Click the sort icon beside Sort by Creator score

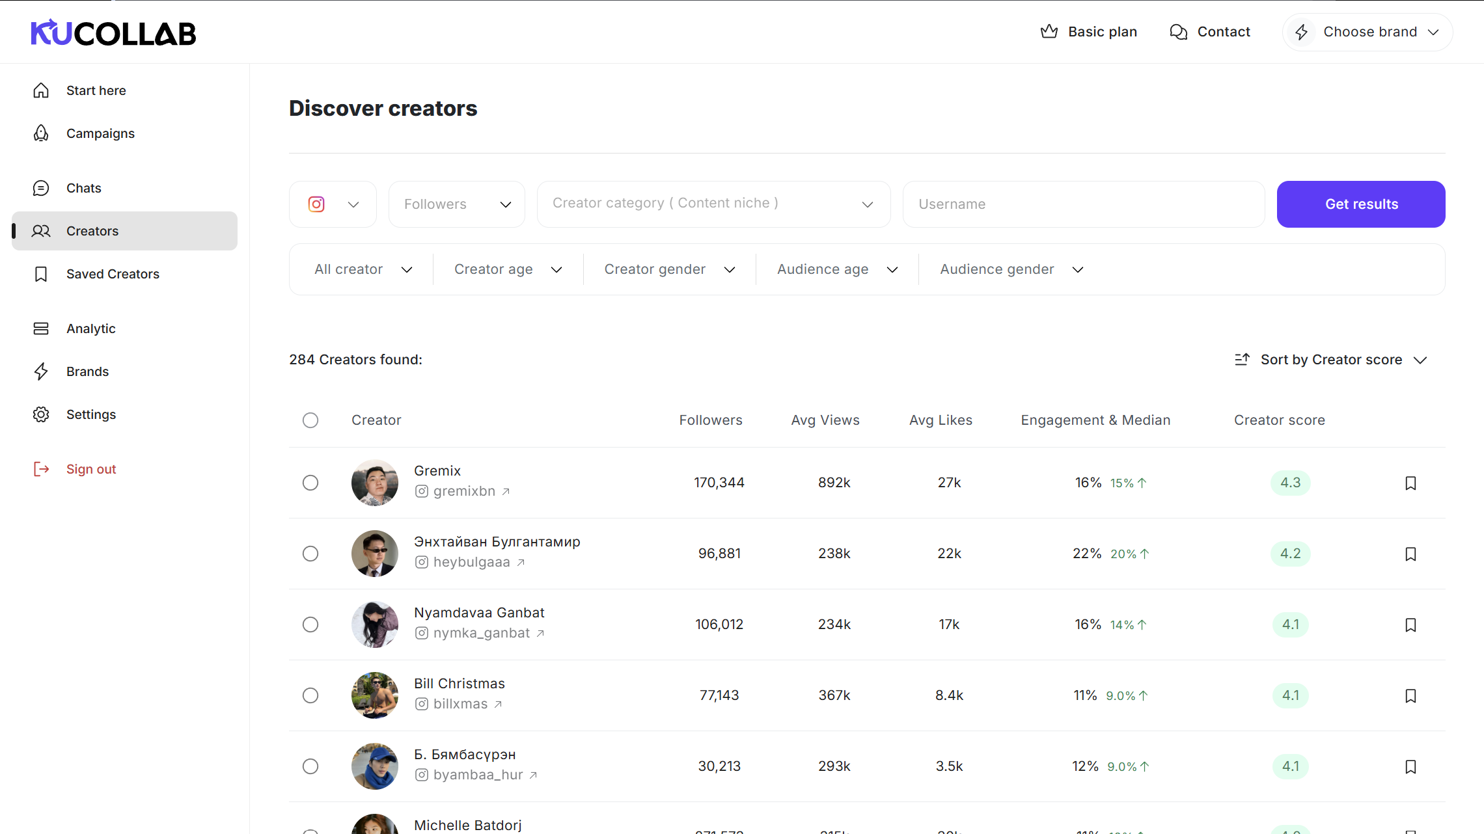pos(1242,359)
